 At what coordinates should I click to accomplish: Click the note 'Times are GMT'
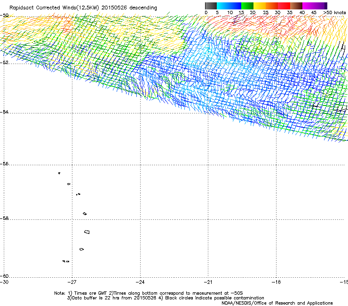coord(91,293)
